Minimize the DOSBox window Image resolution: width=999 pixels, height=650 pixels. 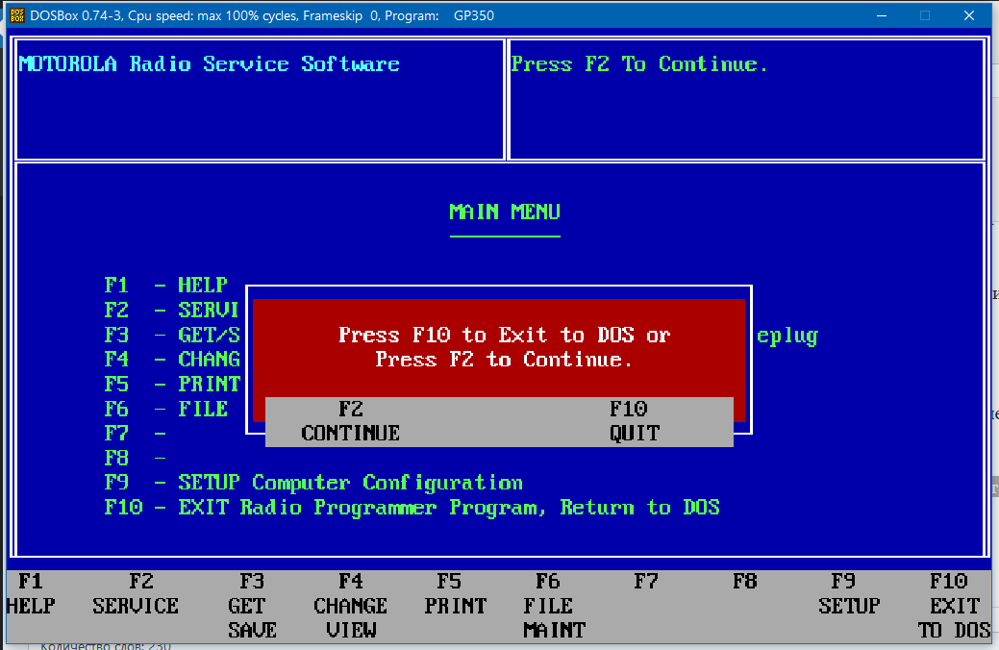pyautogui.click(x=882, y=15)
